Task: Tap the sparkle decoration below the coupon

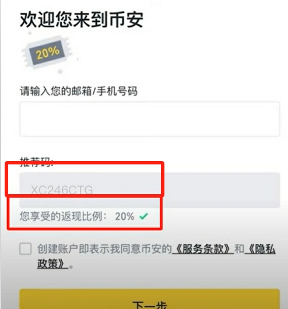Action: coord(60,72)
